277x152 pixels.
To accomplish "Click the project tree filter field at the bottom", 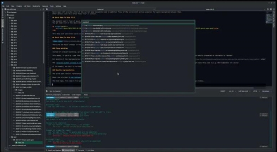I will pyautogui.click(x=24, y=150).
